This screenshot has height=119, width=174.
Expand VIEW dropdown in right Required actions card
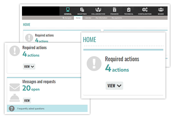(x=114, y=86)
